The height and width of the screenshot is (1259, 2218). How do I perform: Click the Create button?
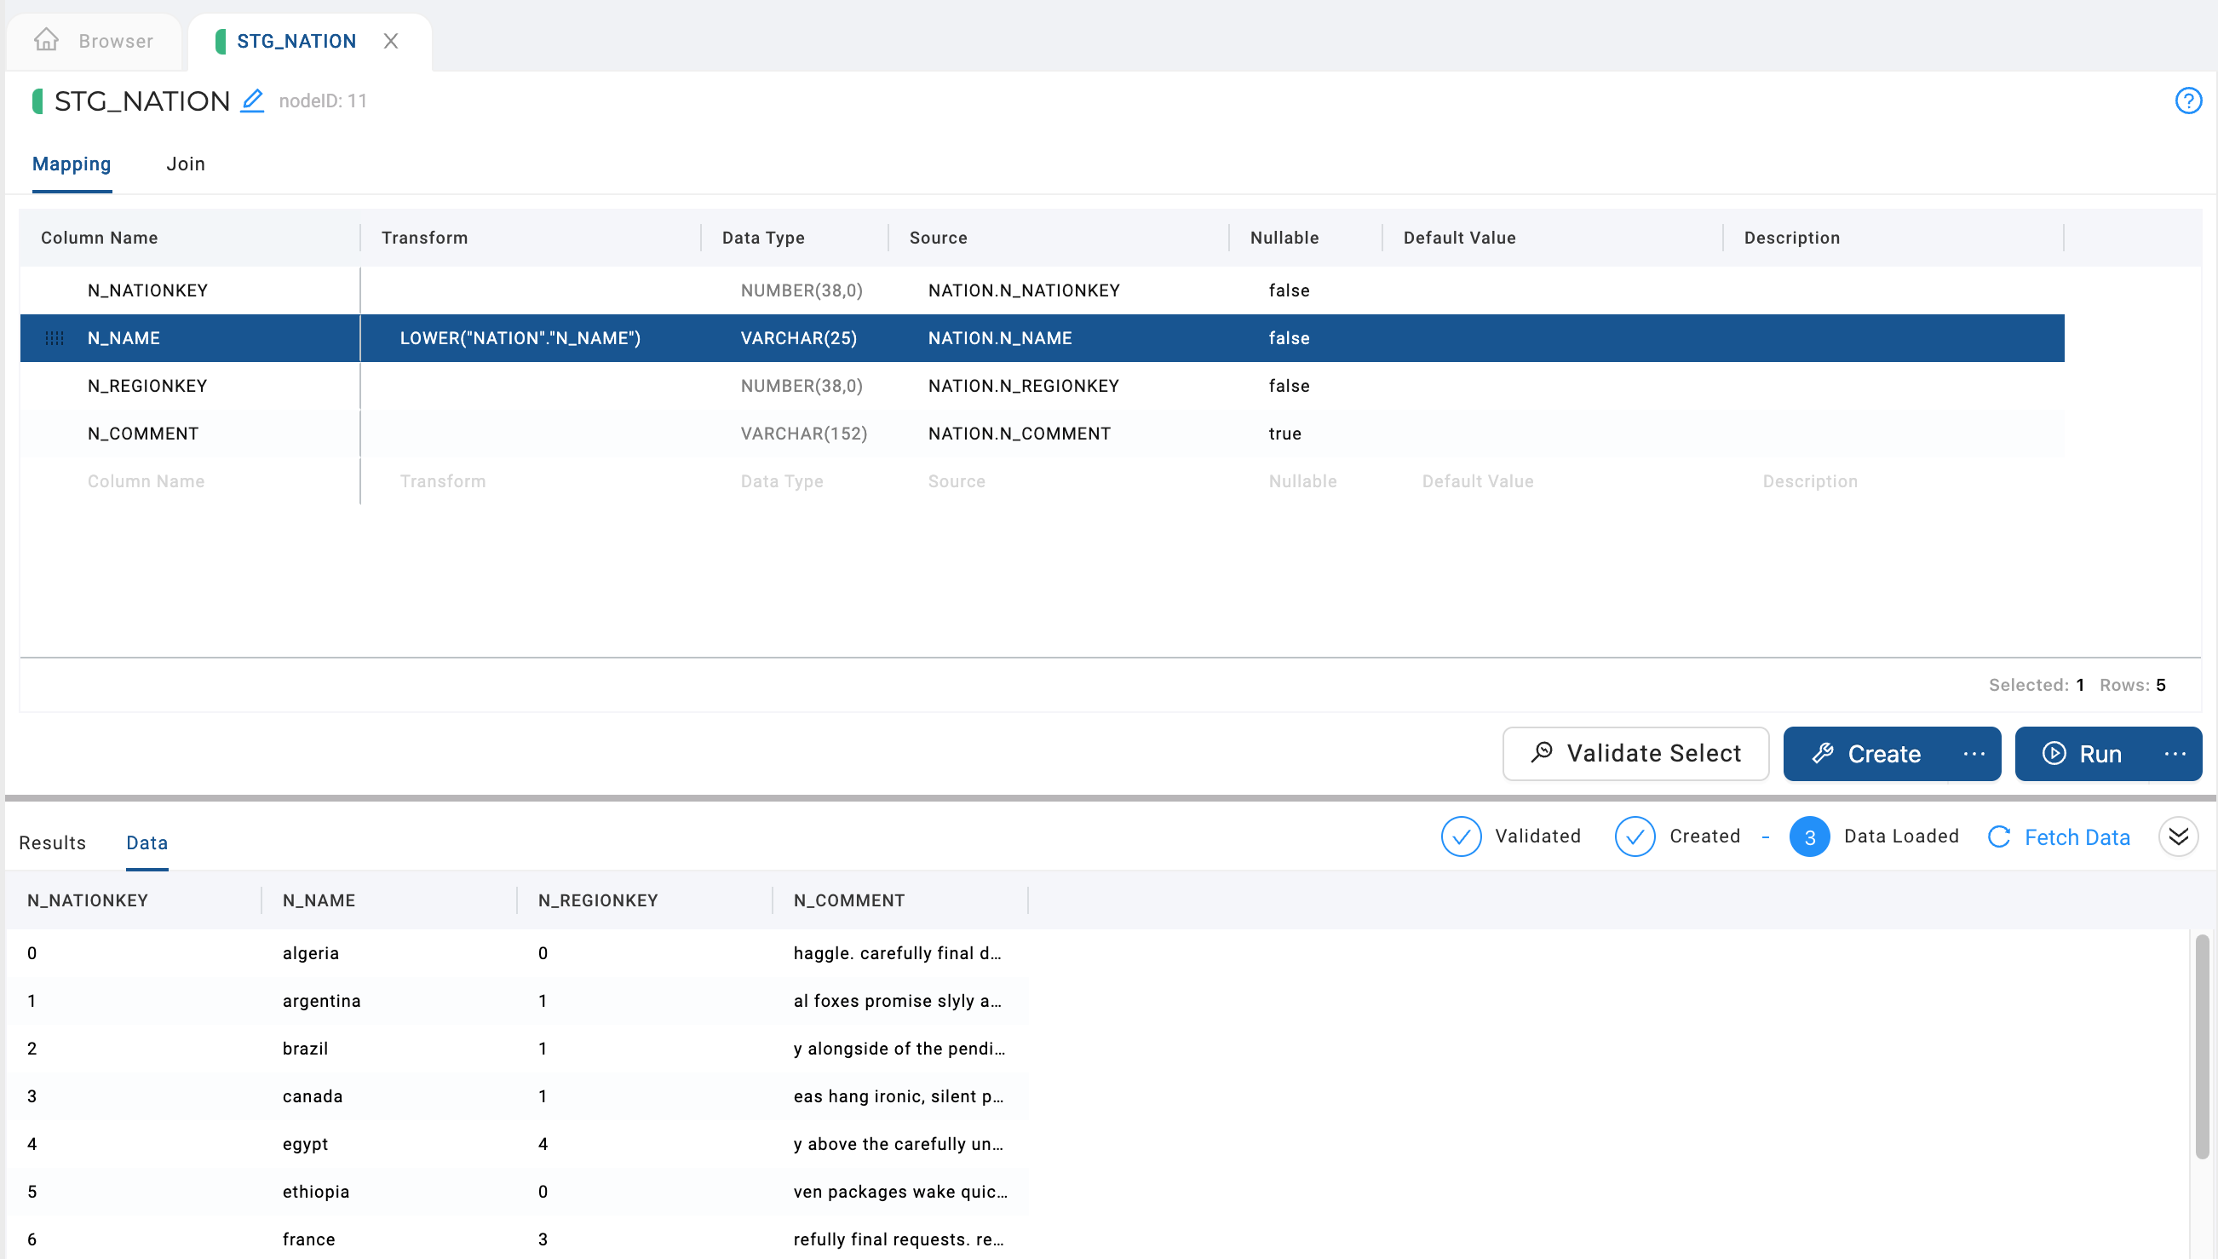click(1866, 753)
